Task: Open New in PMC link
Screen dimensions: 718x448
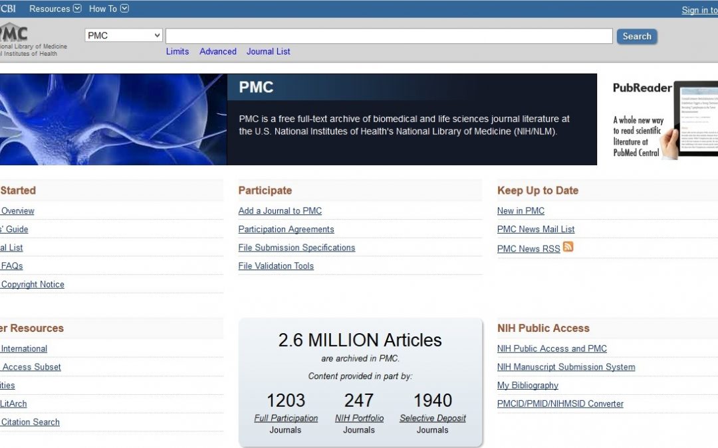Action: [521, 211]
